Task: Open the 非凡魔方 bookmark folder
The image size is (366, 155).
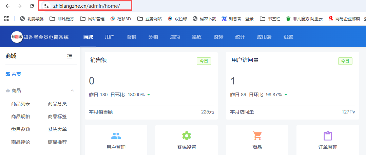Action: (62, 19)
